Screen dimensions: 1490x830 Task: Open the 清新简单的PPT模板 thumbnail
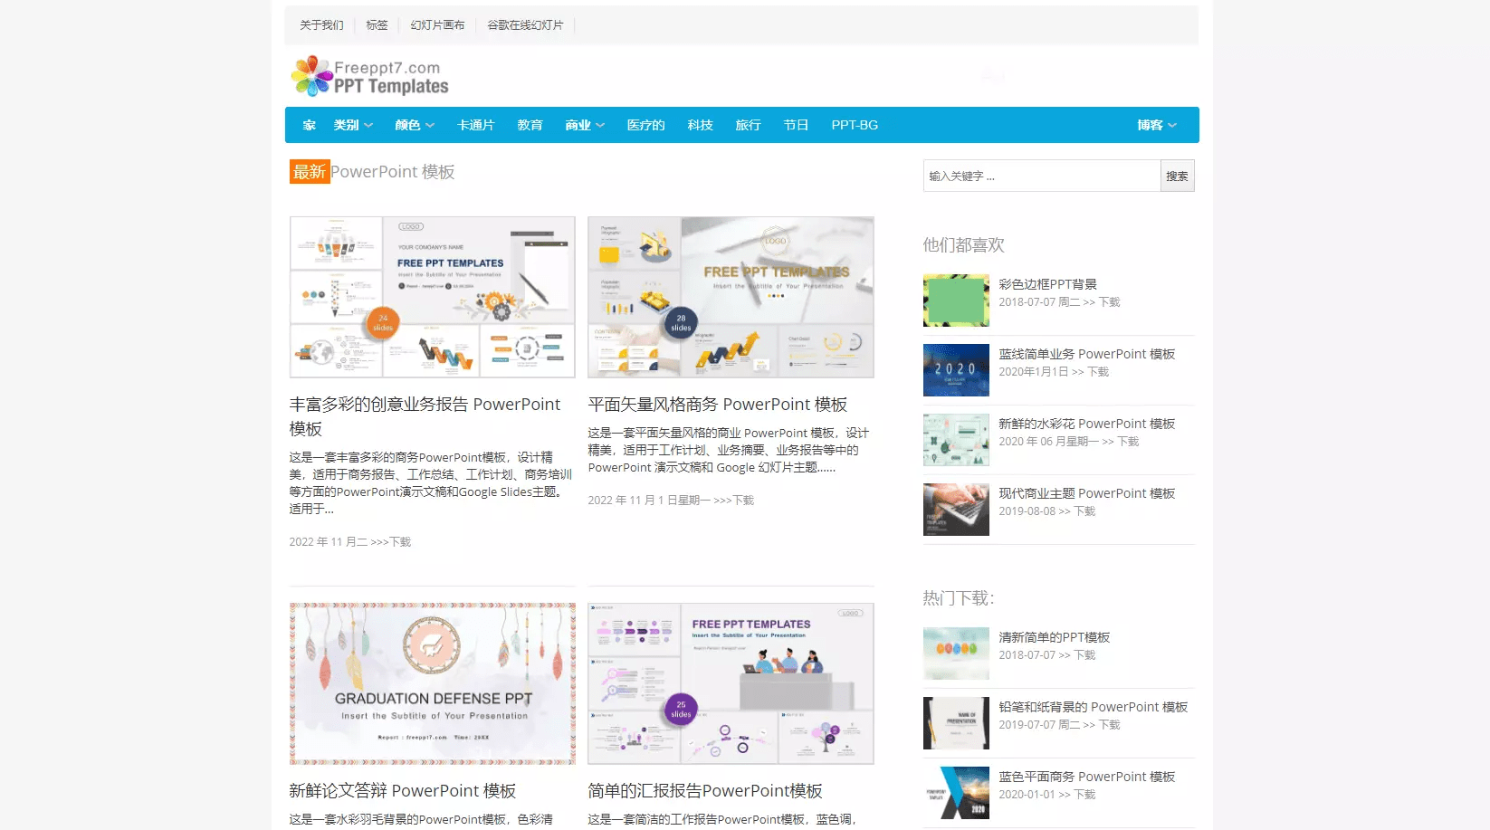956,654
